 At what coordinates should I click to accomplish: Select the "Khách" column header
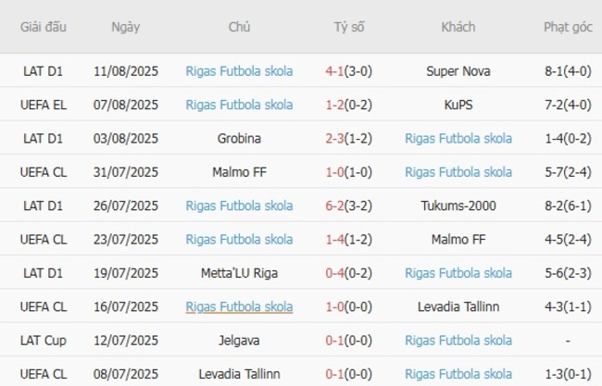click(458, 27)
